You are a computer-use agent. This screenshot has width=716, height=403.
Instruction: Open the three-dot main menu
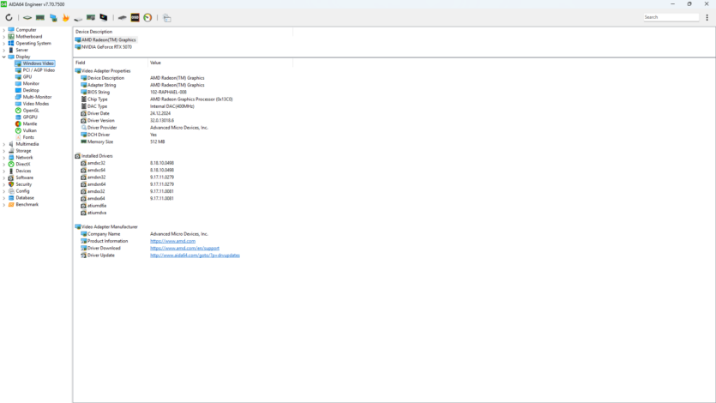click(x=707, y=17)
